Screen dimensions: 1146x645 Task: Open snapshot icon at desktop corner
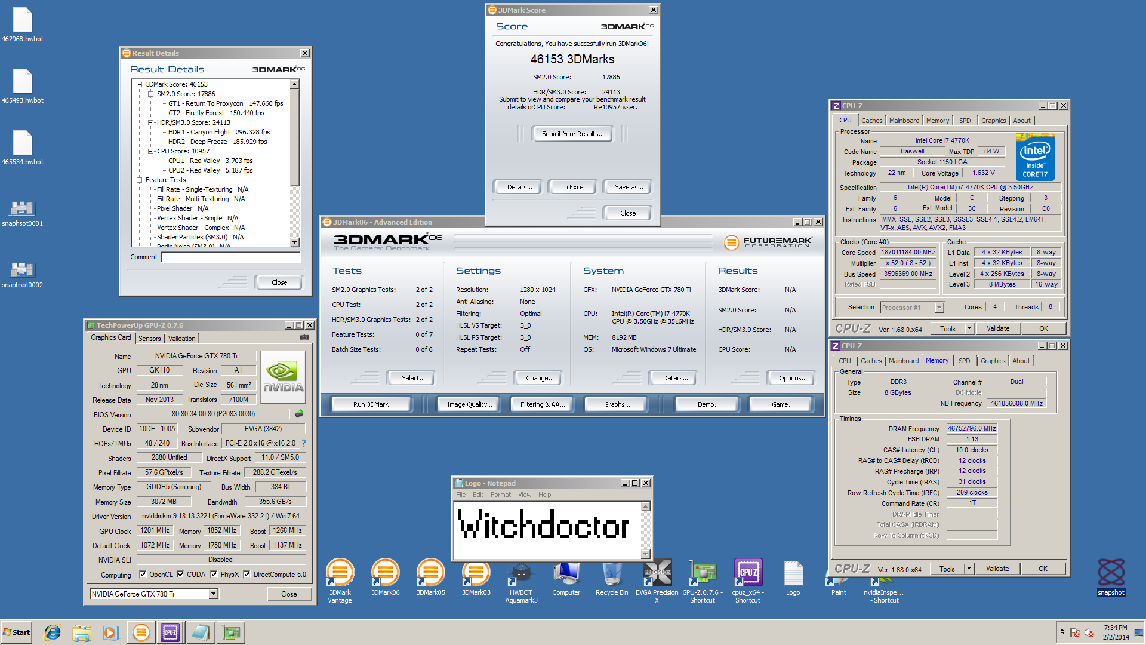point(1111,577)
